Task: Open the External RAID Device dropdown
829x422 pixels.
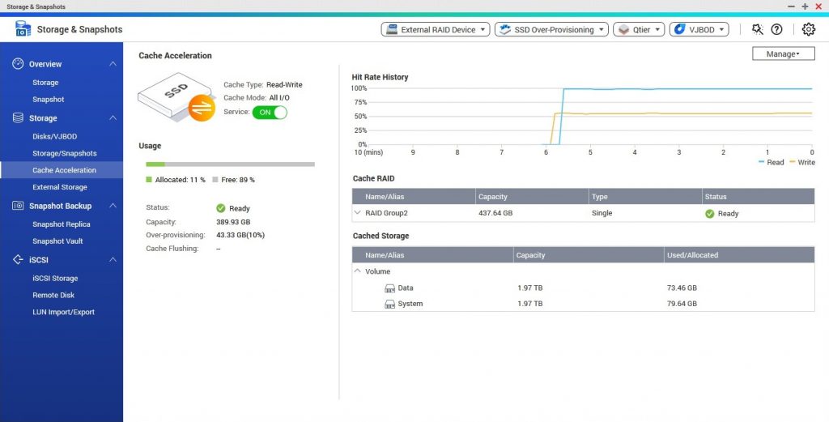Action: (x=436, y=30)
